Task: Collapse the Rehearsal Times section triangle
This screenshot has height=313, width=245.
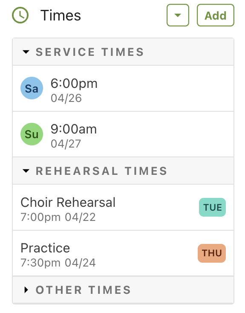Action: tap(26, 171)
